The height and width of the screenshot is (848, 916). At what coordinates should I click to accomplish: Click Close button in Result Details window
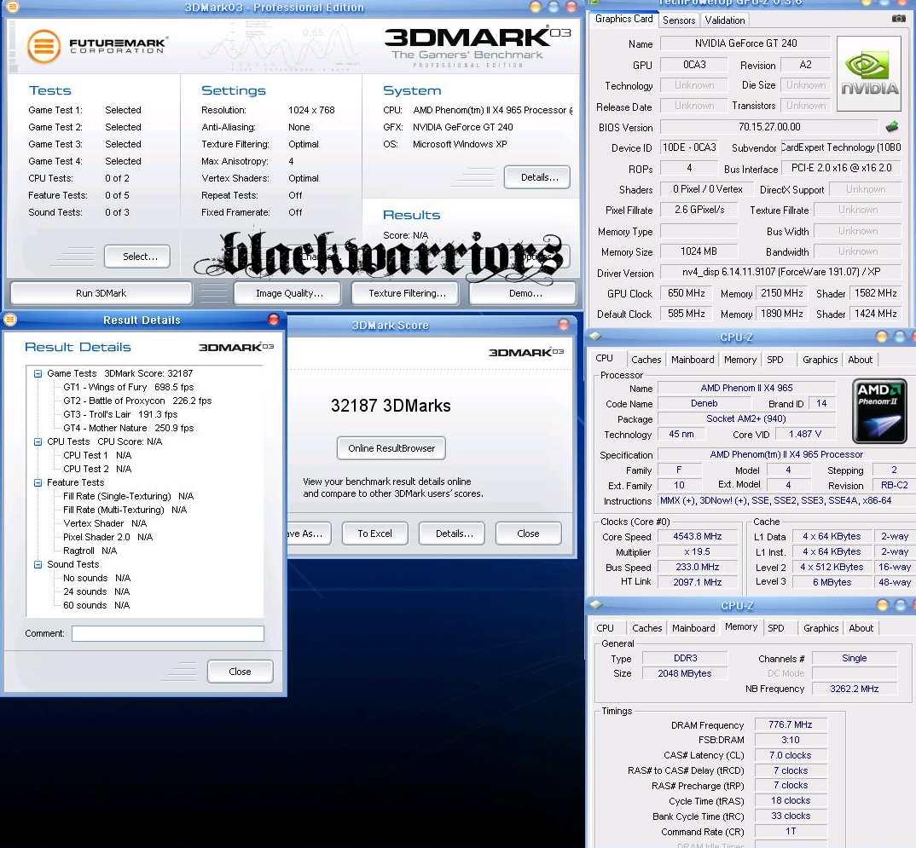click(x=241, y=672)
